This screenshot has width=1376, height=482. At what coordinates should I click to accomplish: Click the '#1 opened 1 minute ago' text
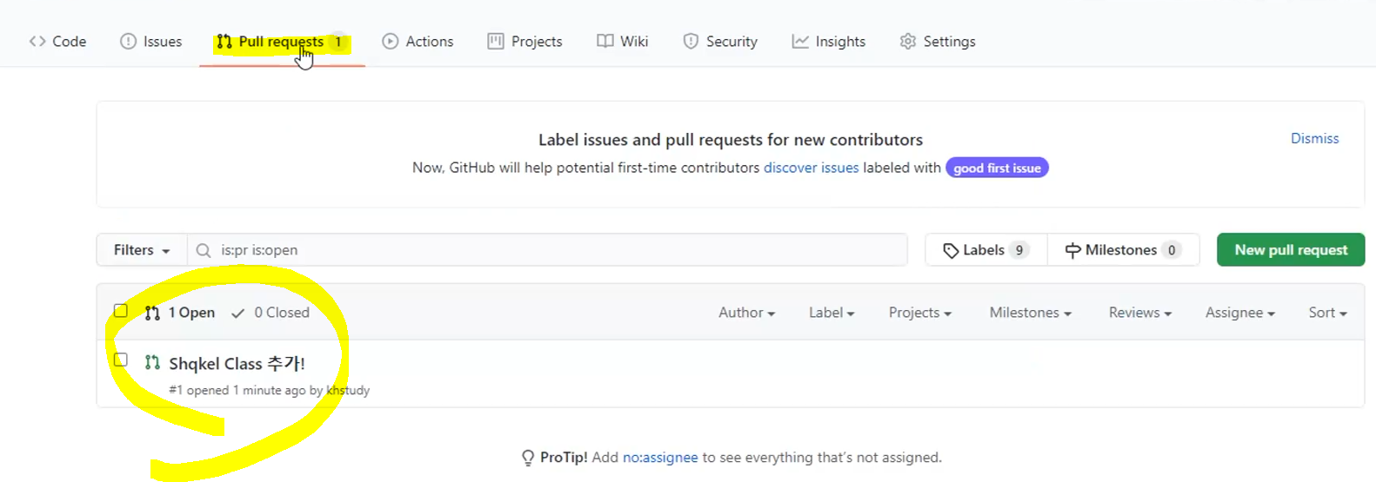click(237, 391)
